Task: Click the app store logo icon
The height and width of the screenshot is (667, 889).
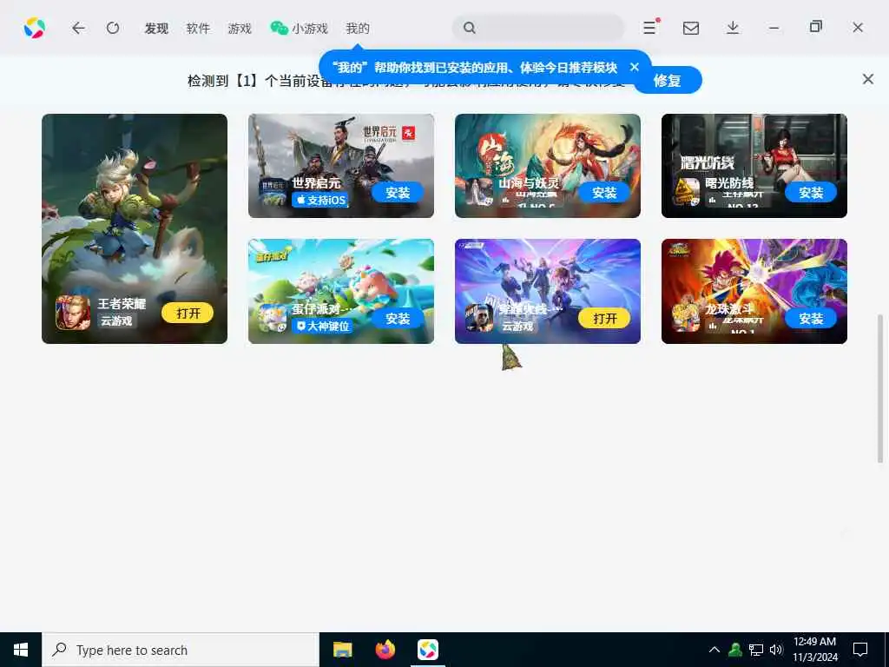Action: pos(35,28)
